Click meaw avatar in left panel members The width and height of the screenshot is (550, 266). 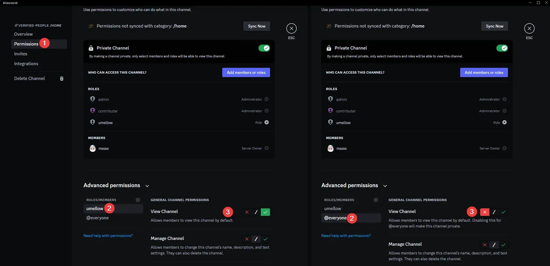[x=92, y=148]
